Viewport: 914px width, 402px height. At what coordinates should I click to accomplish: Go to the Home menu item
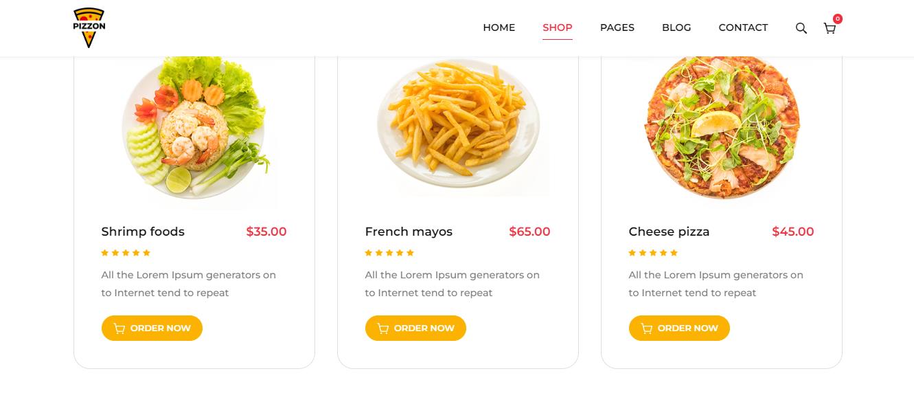499,27
